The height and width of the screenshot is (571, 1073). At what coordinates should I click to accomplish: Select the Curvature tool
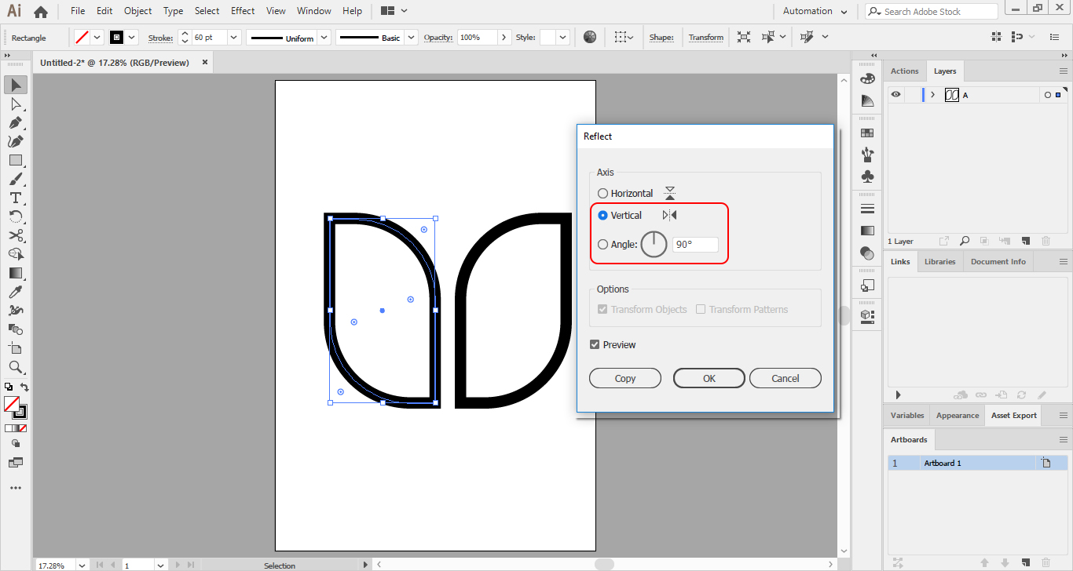pos(15,142)
